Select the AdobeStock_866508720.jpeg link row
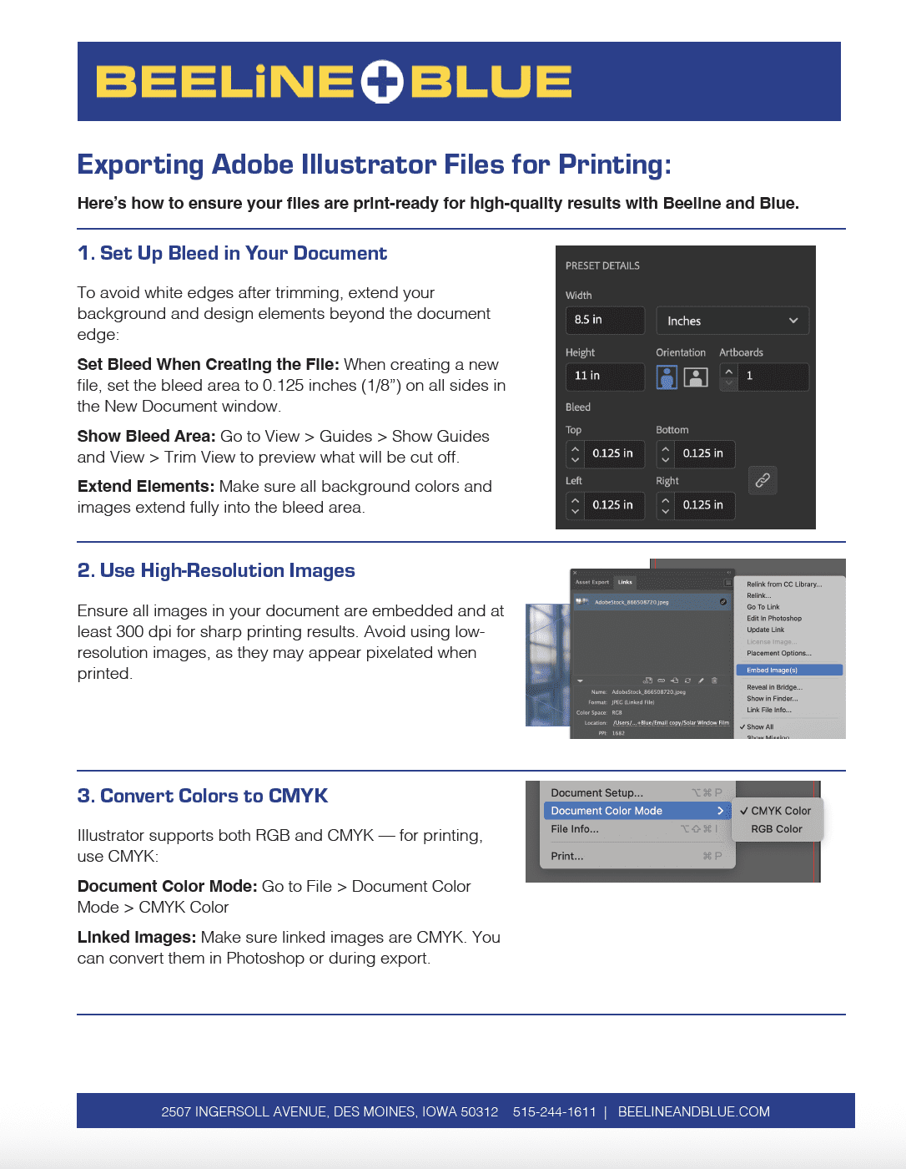 [x=651, y=602]
